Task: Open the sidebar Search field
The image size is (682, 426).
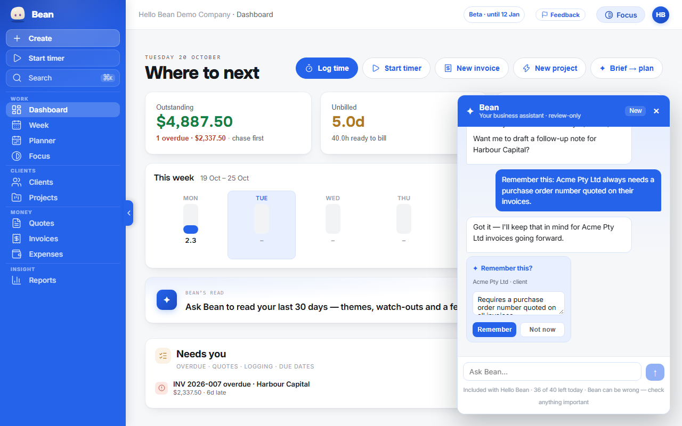Action: click(x=63, y=78)
